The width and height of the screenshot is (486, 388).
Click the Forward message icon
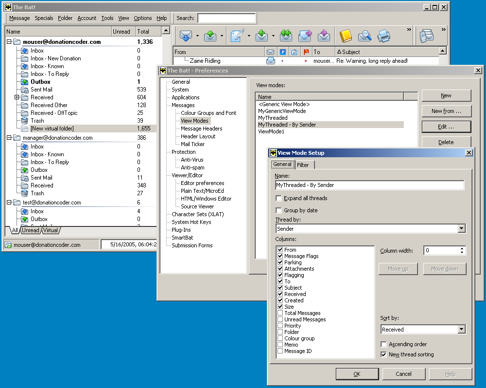(305, 36)
